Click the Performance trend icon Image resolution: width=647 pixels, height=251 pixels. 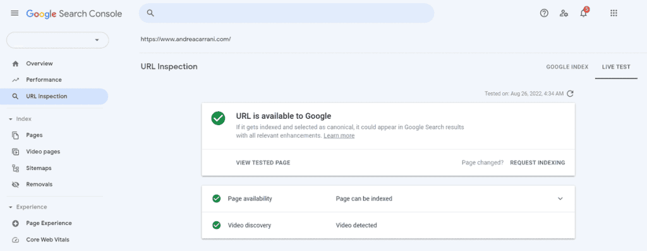point(16,80)
